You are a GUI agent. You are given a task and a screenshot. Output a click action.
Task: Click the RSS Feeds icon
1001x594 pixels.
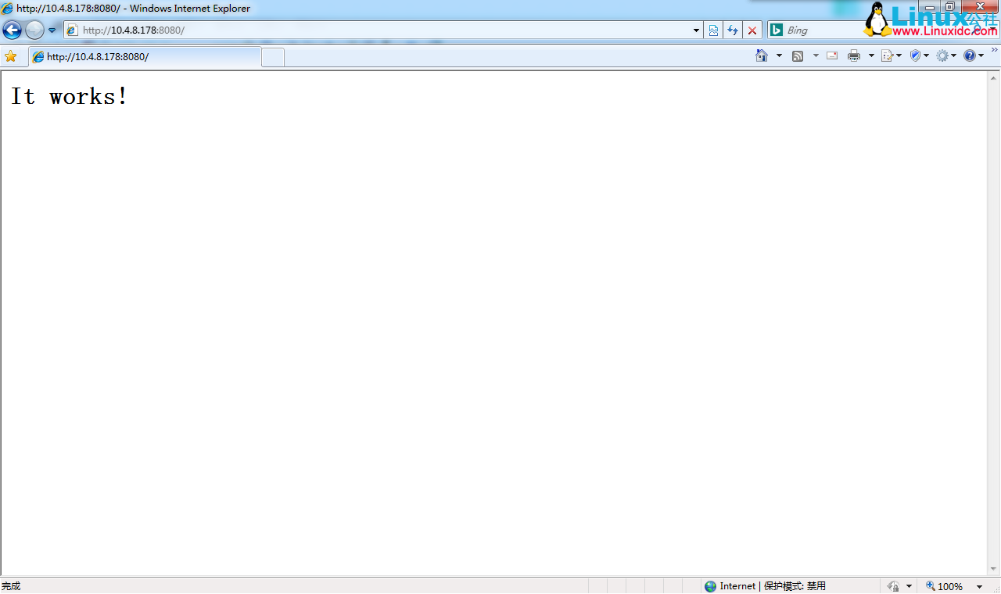798,55
